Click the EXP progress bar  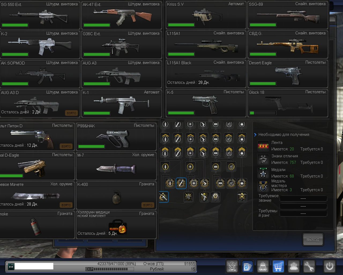[x=110, y=269]
